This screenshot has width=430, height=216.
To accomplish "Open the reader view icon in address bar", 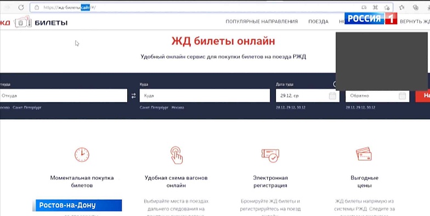I will pos(364,8).
